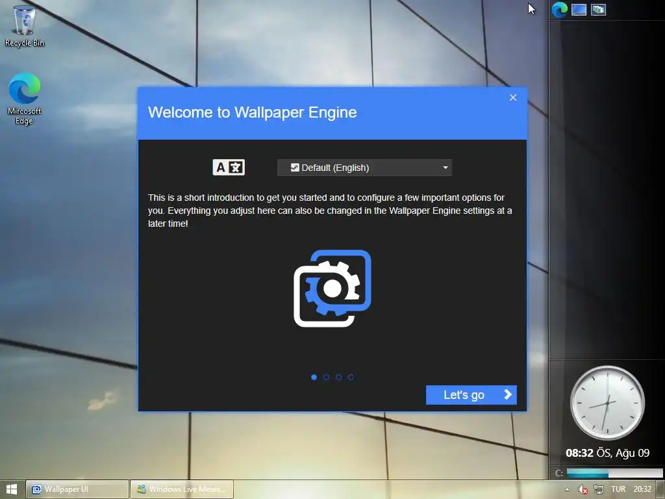This screenshot has height=499, width=665.
Task: Close the Welcome to Wallpaper Engine dialog
Action: coord(513,97)
